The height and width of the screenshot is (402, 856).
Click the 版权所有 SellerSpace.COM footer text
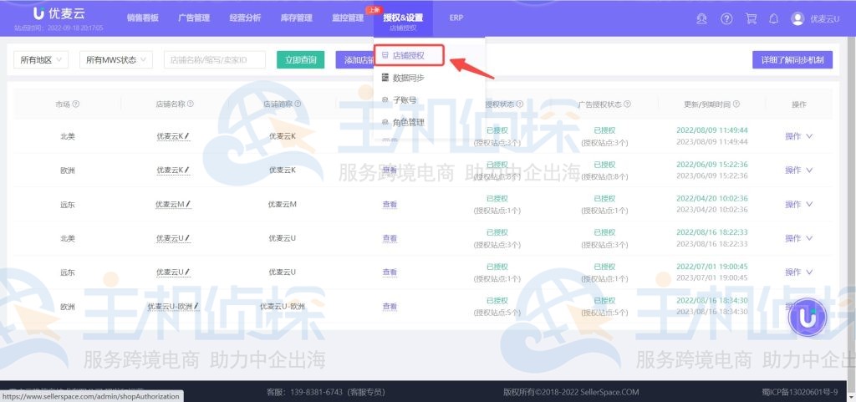(x=571, y=392)
